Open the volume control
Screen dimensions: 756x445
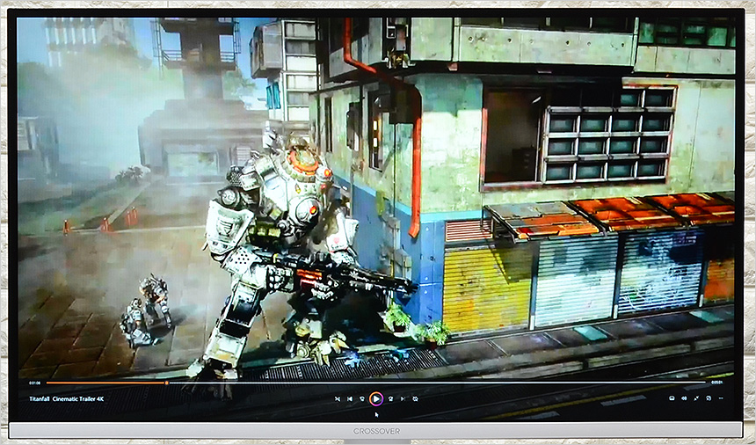683,399
